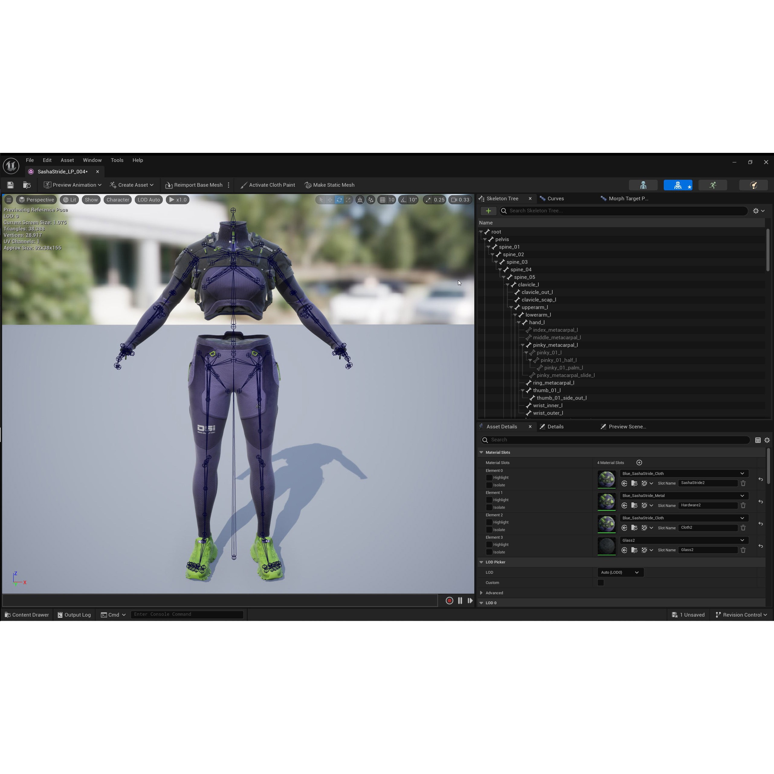Viewport: 774px width, 774px height.
Task: Add a new material slot with plus icon
Action: coord(639,462)
